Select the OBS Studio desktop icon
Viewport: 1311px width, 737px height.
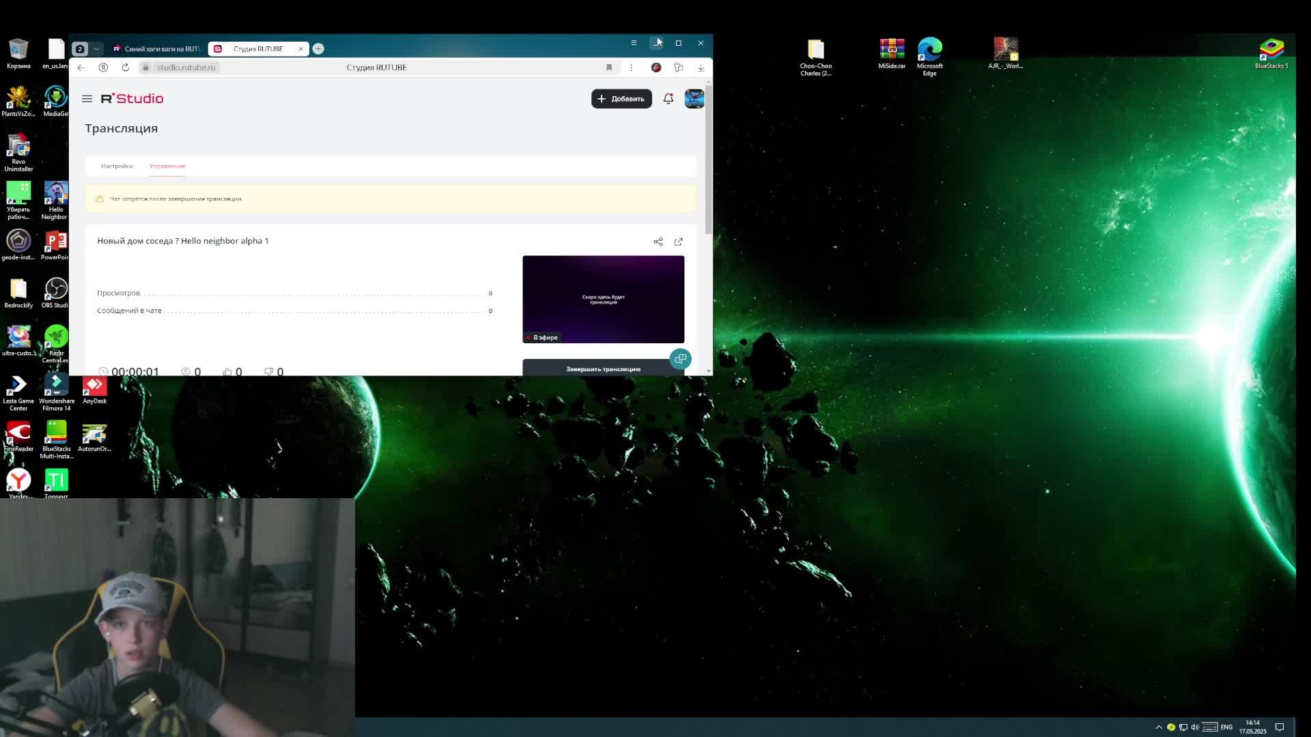56,293
